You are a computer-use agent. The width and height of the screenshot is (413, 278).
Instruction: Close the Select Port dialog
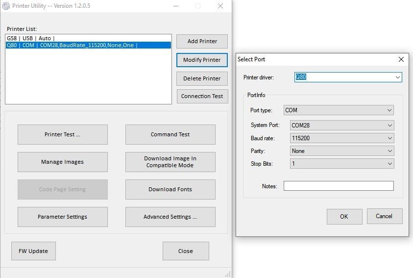[x=401, y=59]
